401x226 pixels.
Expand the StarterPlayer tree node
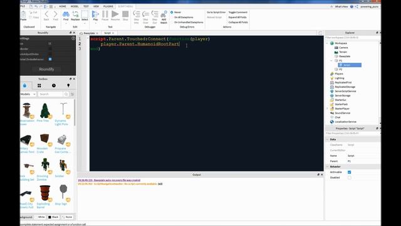(x=327, y=109)
